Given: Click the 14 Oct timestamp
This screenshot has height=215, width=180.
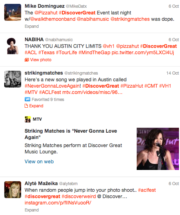Looking at the screenshot, I should 173,73.
